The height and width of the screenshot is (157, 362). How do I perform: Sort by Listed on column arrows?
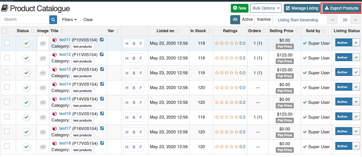[178, 31]
